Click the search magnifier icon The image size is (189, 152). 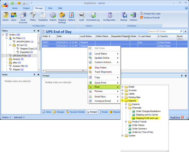(x=181, y=31)
